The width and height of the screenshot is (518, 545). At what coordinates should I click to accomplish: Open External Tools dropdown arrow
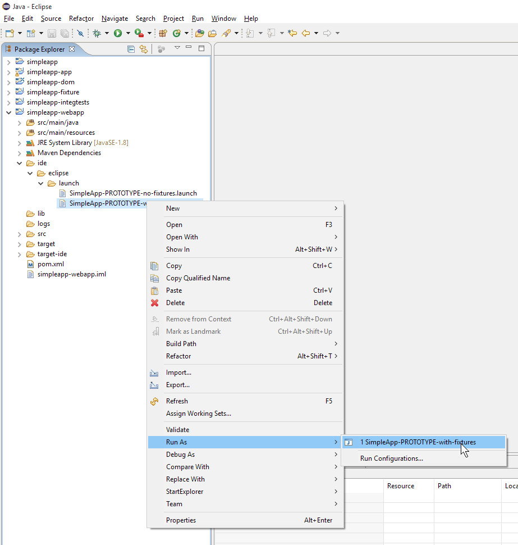[150, 33]
